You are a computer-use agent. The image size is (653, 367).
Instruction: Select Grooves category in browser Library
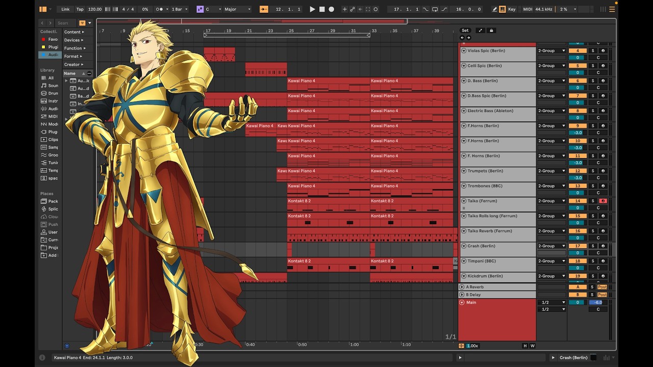coord(50,155)
